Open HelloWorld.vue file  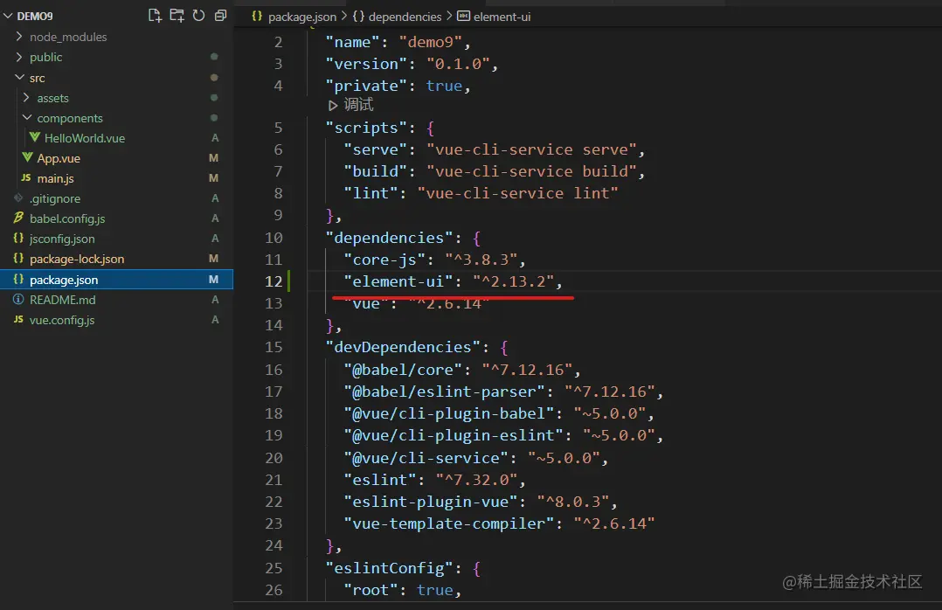pos(85,138)
